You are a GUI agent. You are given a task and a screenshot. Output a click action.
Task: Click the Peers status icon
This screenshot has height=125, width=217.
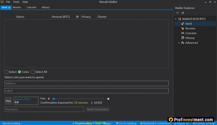tap(176, 123)
